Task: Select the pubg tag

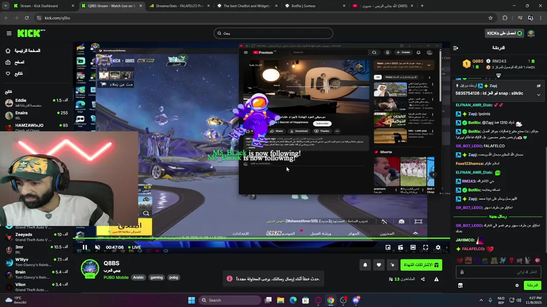Action: click(174, 277)
